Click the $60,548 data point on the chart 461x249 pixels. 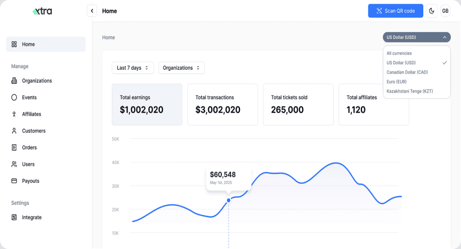228,200
